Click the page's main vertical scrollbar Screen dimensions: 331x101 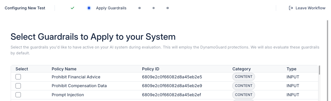point(328,60)
